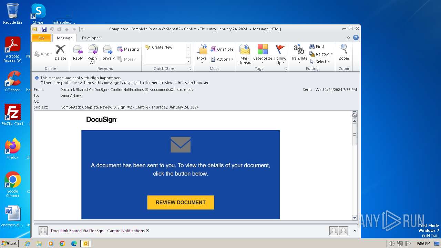Viewport: 441px width, 248px height.
Task: Mark the message as Unread
Action: point(245,54)
